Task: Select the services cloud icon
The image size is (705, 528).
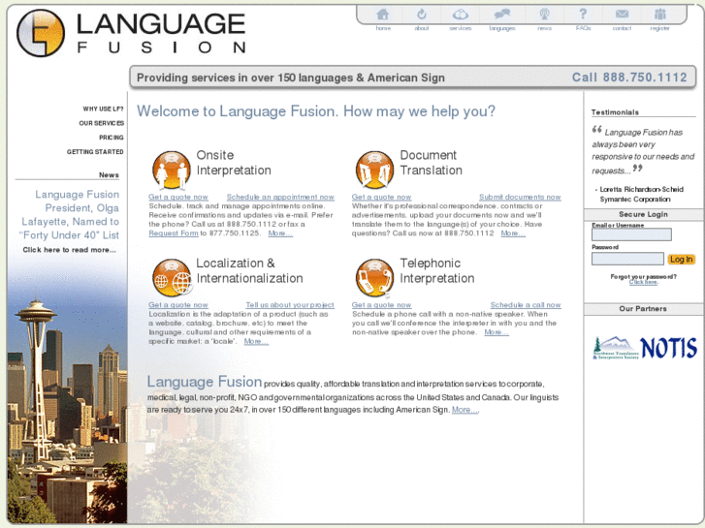Action: click(x=461, y=15)
